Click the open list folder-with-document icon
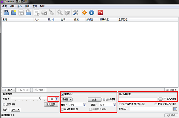Screen dimensions: 179x118 [28, 13]
